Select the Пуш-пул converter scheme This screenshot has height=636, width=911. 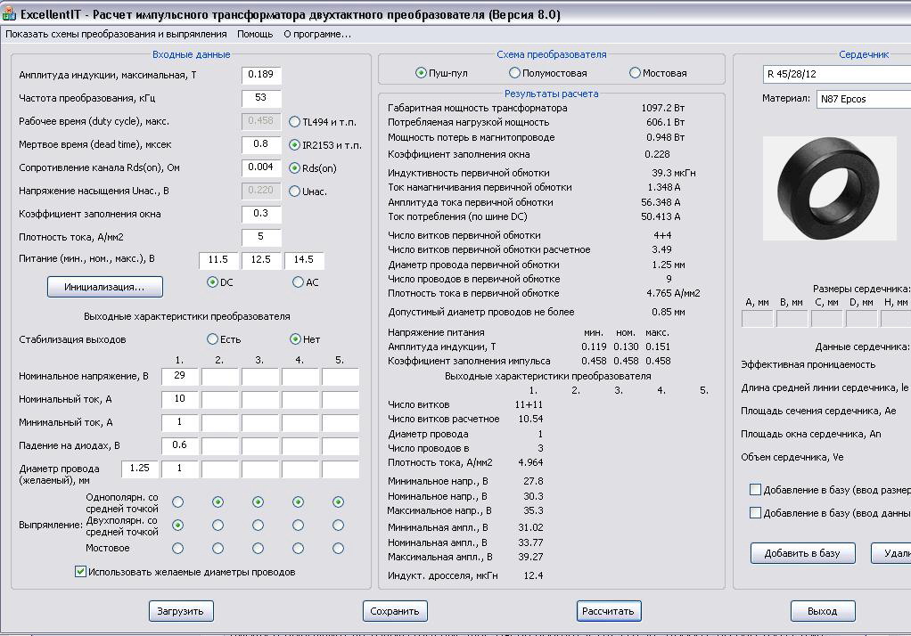click(422, 73)
